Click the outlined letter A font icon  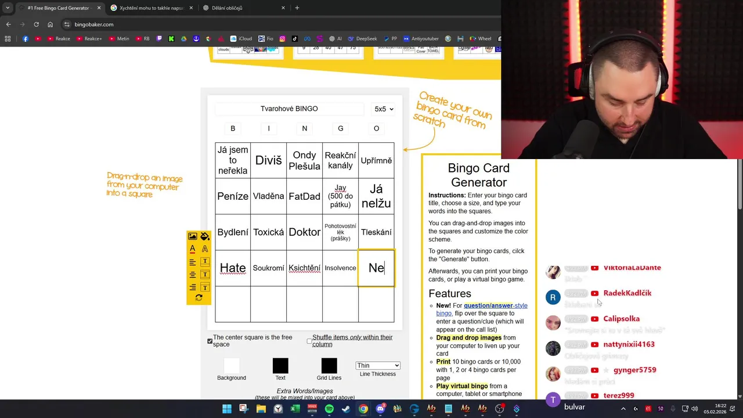click(205, 249)
